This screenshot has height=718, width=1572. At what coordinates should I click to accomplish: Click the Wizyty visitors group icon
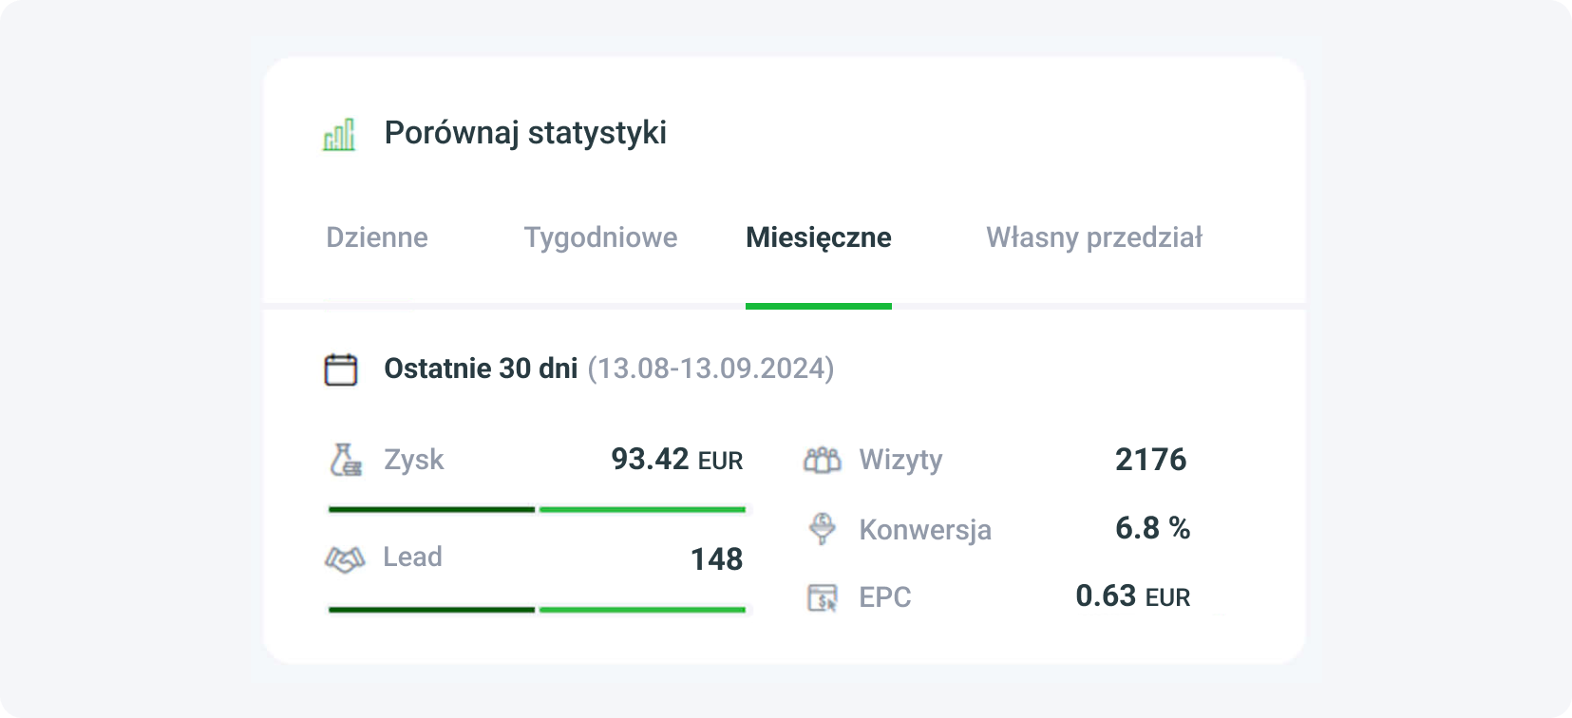pos(823,461)
